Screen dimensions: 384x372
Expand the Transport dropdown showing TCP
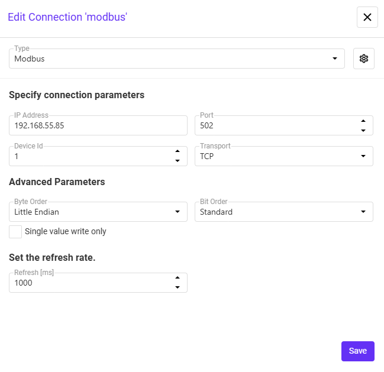point(284,156)
